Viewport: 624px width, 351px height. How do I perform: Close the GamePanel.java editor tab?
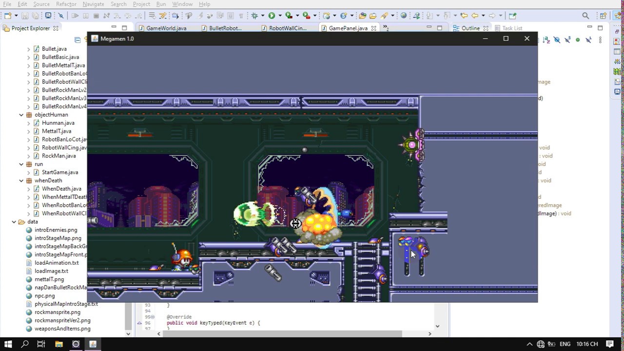pyautogui.click(x=374, y=28)
